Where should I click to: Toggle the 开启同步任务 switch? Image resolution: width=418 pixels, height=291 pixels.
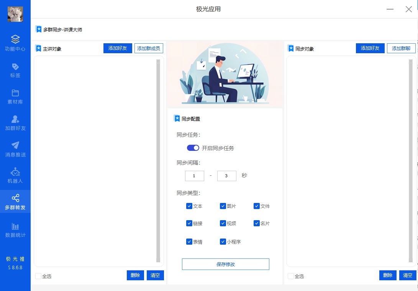click(193, 148)
